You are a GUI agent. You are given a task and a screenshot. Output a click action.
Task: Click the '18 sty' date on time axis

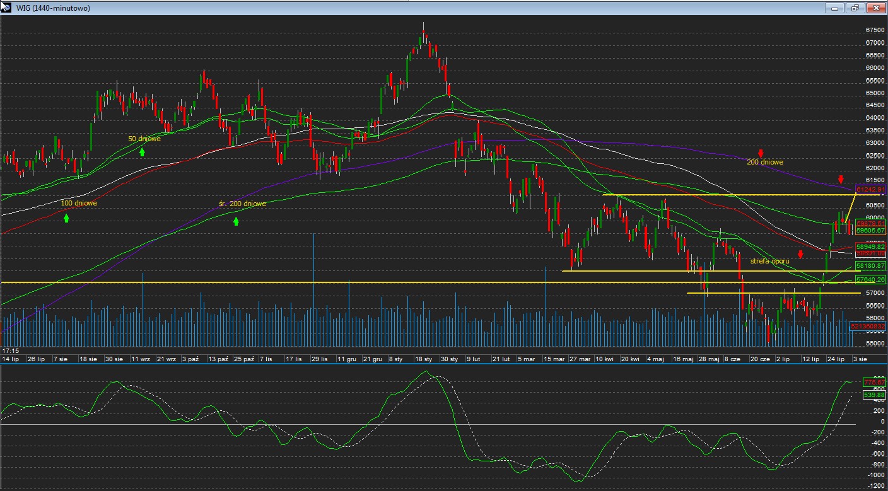coord(423,359)
